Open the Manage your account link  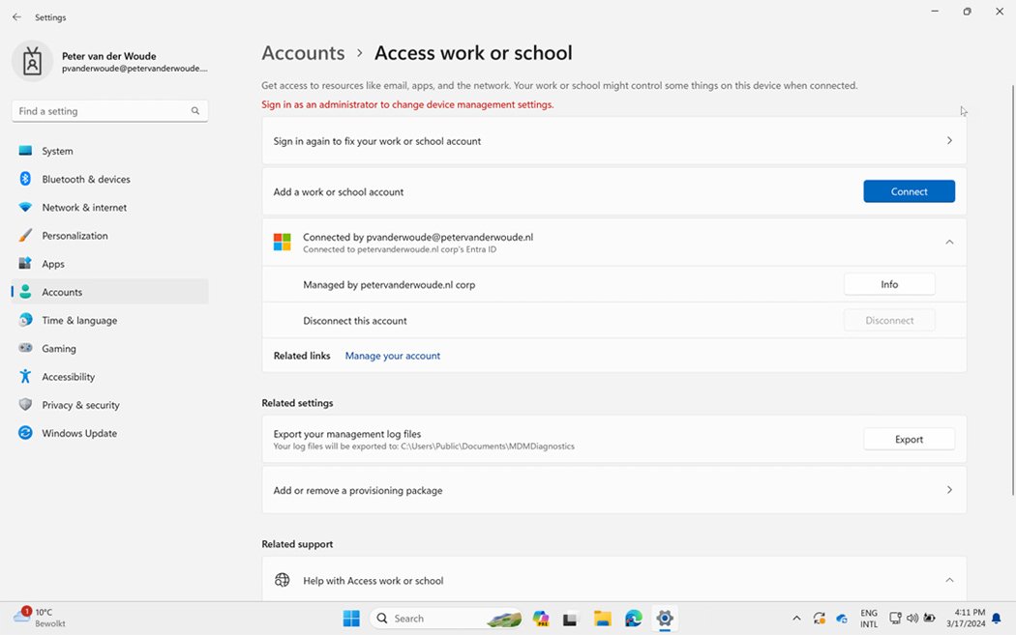pyautogui.click(x=392, y=355)
